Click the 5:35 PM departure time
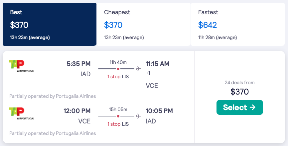The image size is (288, 146). 78,64
